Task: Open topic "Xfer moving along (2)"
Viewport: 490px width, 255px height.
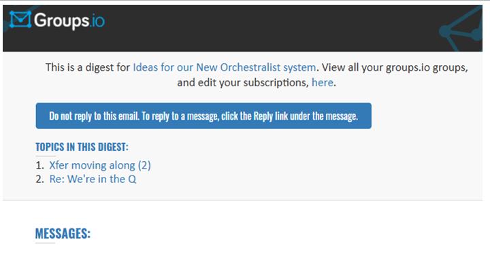Action: tap(100, 165)
